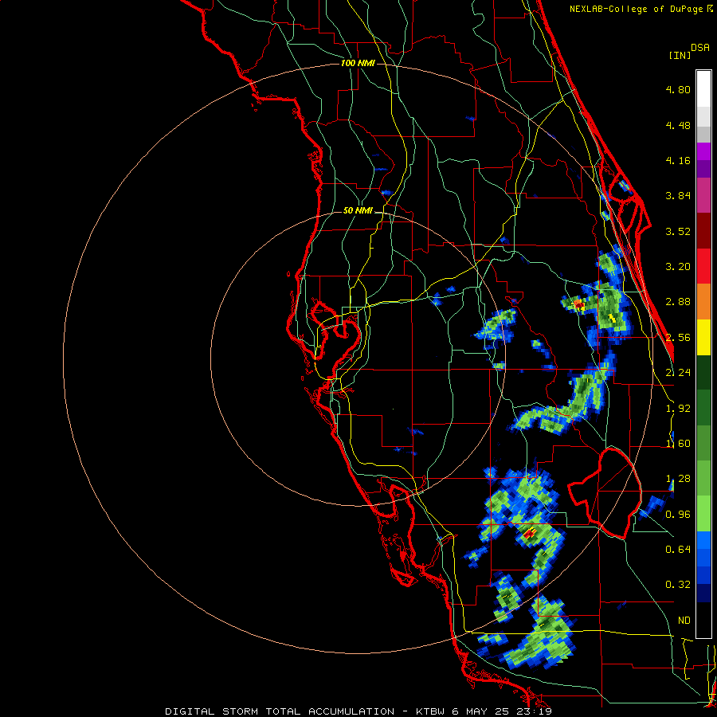The image size is (717, 717).
Task: Click the ND legend label
Action: pos(684,621)
